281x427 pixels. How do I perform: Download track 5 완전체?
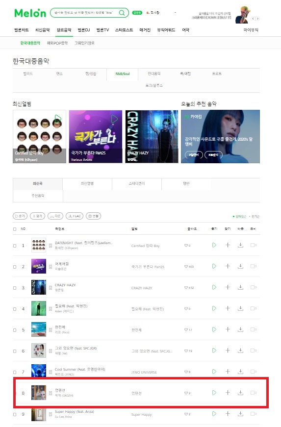(x=240, y=329)
